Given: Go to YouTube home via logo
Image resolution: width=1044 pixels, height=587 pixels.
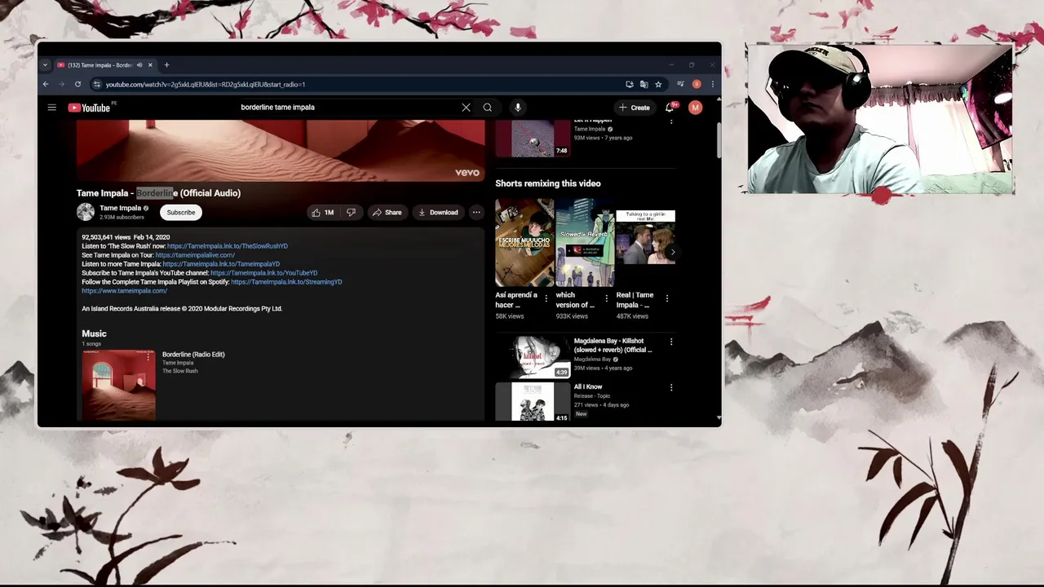Looking at the screenshot, I should click(x=89, y=108).
